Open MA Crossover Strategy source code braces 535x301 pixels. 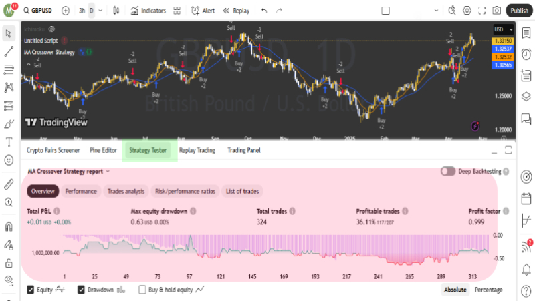point(89,52)
